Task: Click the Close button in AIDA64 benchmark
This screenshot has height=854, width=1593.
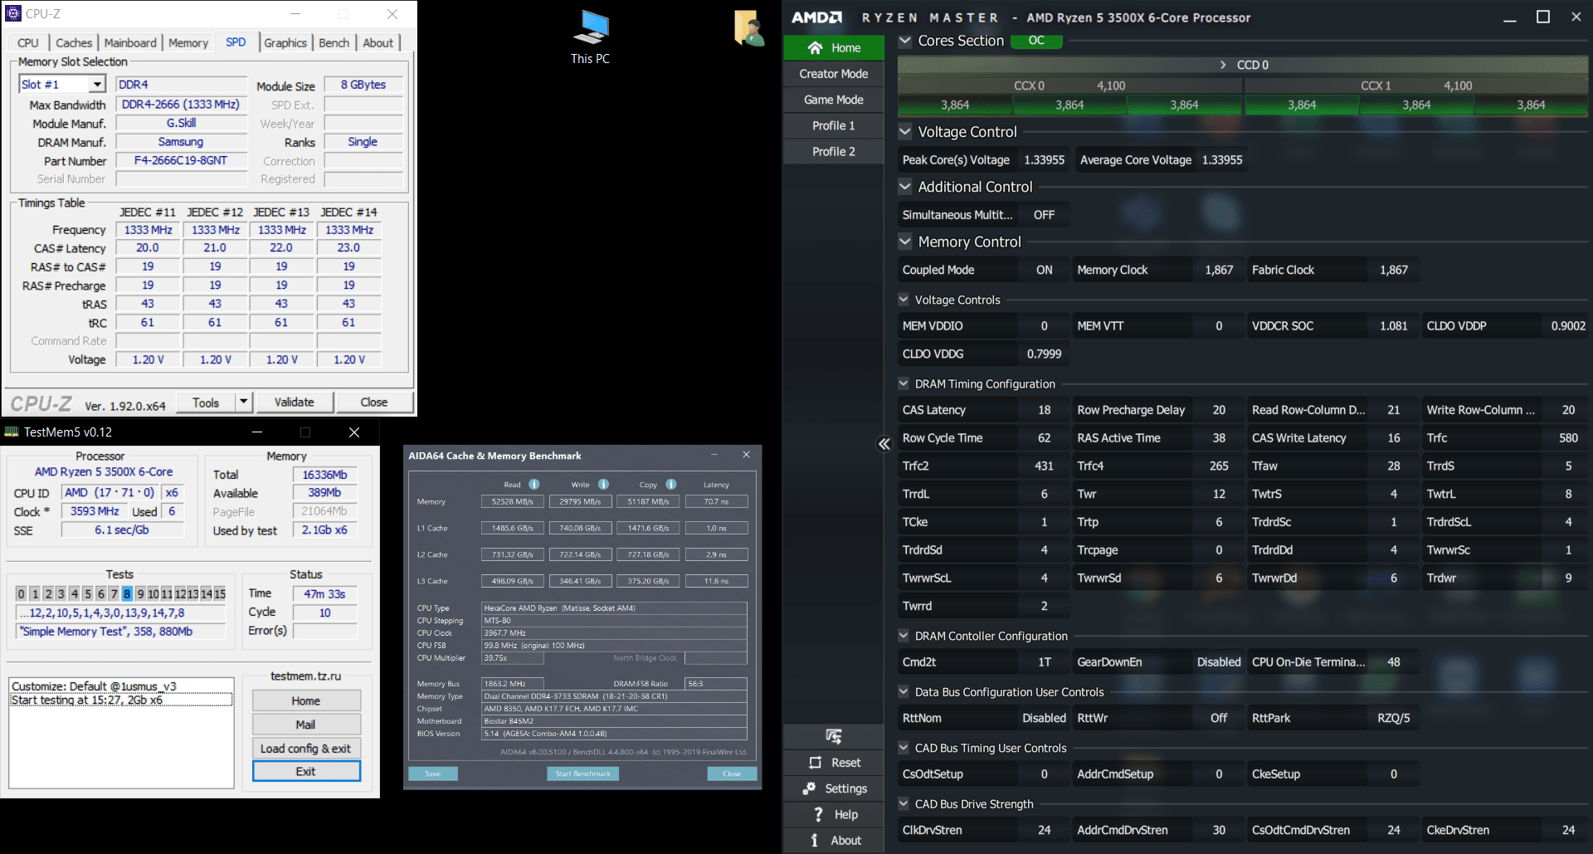Action: [732, 773]
